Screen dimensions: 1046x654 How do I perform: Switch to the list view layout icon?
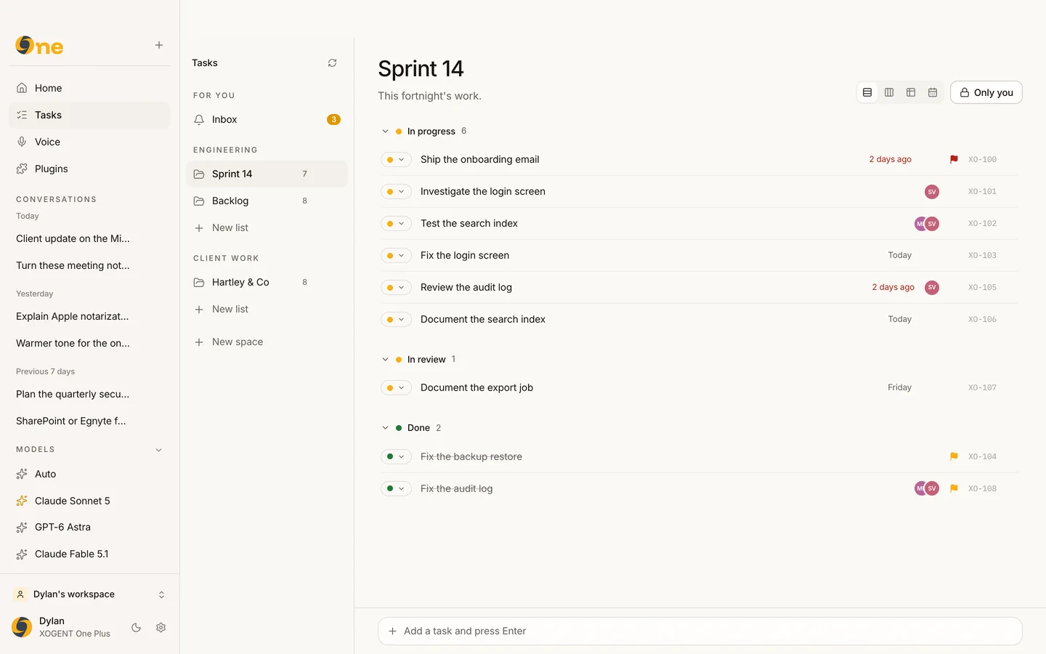pyautogui.click(x=867, y=92)
